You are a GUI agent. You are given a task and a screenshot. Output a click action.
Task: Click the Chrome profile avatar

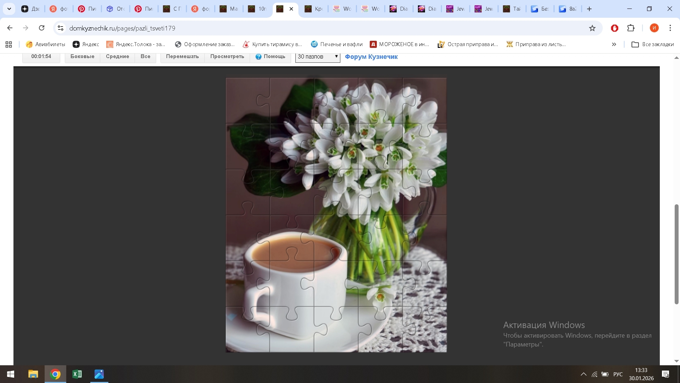pos(654,28)
